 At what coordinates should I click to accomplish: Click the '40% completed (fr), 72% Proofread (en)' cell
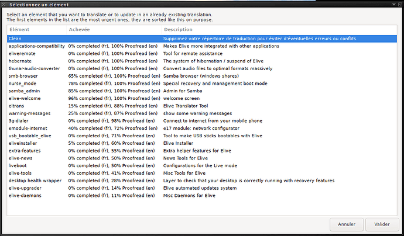(113, 129)
